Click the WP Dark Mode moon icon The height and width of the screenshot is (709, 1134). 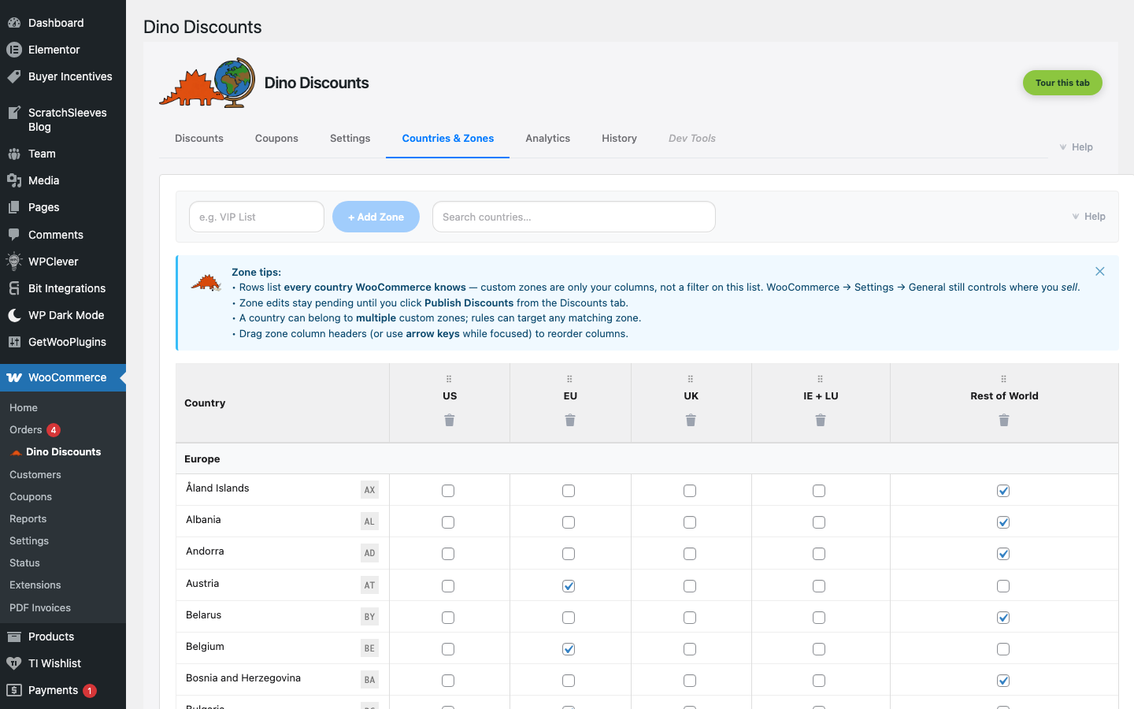14,315
